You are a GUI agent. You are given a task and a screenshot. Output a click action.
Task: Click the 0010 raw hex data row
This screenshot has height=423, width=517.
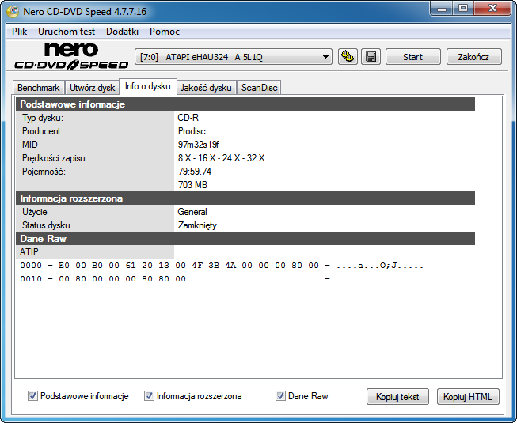(x=200, y=279)
